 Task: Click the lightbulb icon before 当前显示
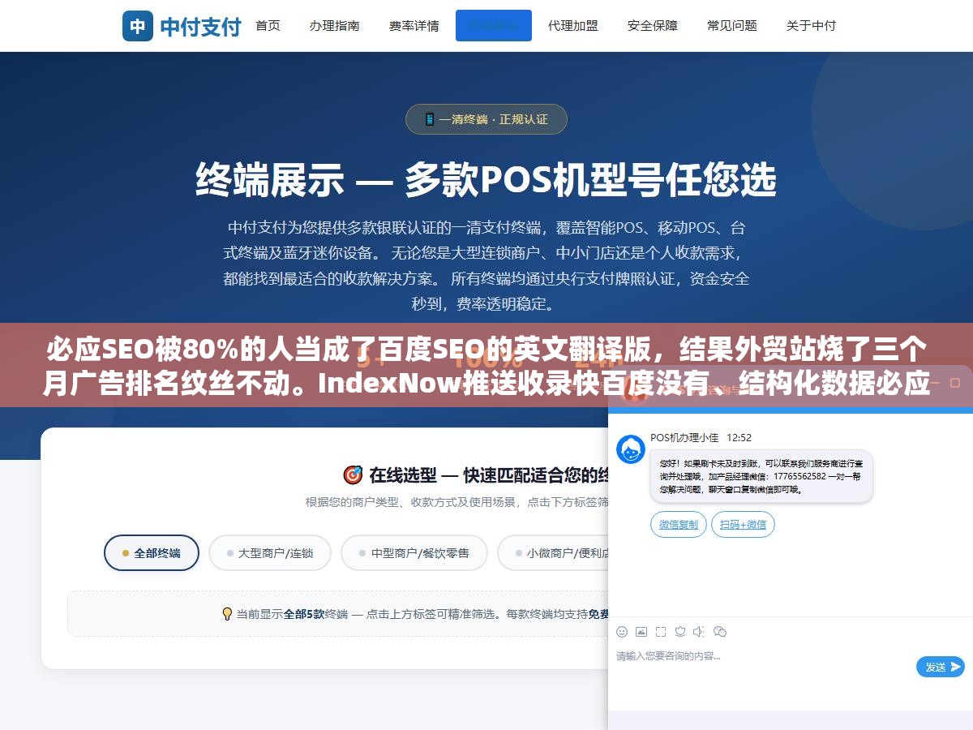[x=227, y=614]
